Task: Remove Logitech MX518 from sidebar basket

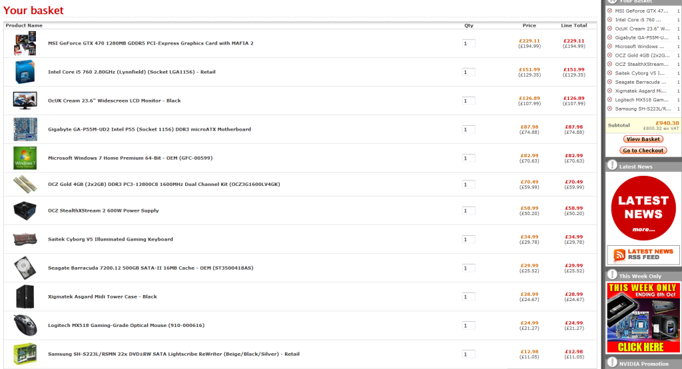Action: click(x=609, y=100)
